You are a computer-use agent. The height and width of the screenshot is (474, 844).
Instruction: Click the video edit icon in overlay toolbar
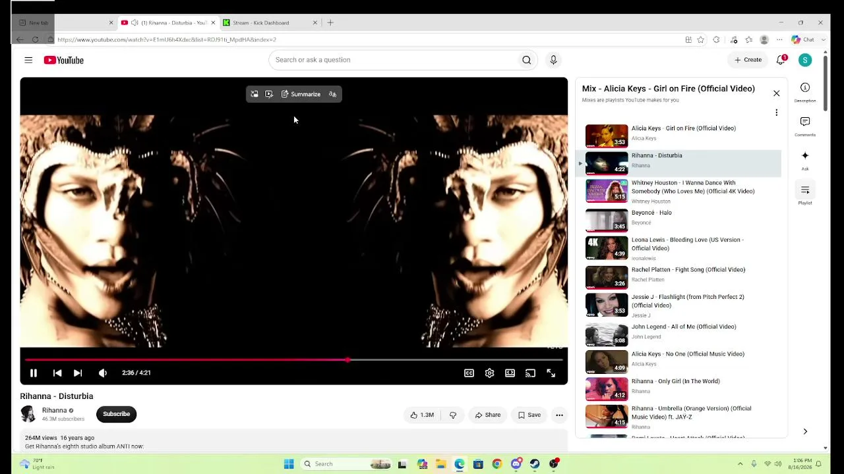(269, 94)
